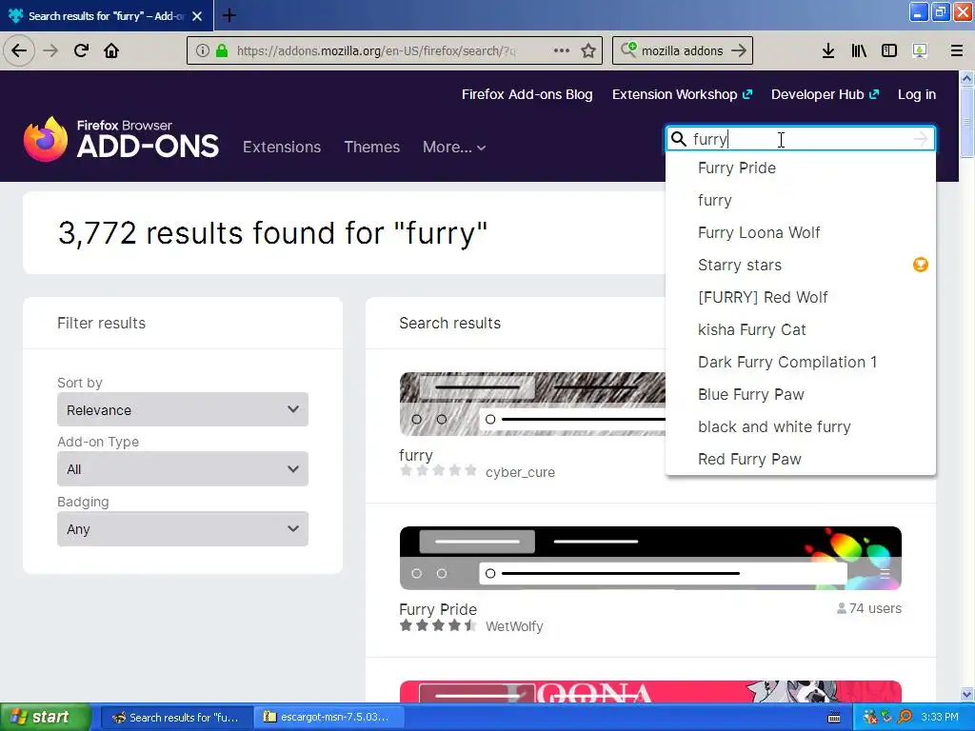Open the Firefox hamburger menu
975x731 pixels.
tap(956, 50)
